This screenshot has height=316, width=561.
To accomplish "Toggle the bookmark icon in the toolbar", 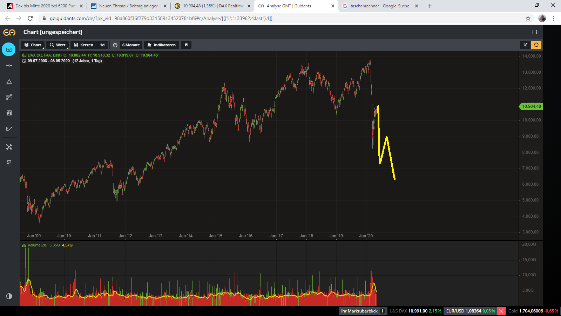I will point(186,45).
